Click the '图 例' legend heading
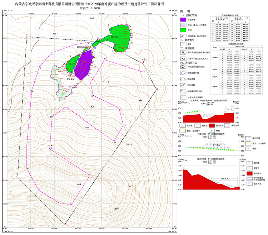Viewport: 268px width, 235px height. tap(185, 11)
